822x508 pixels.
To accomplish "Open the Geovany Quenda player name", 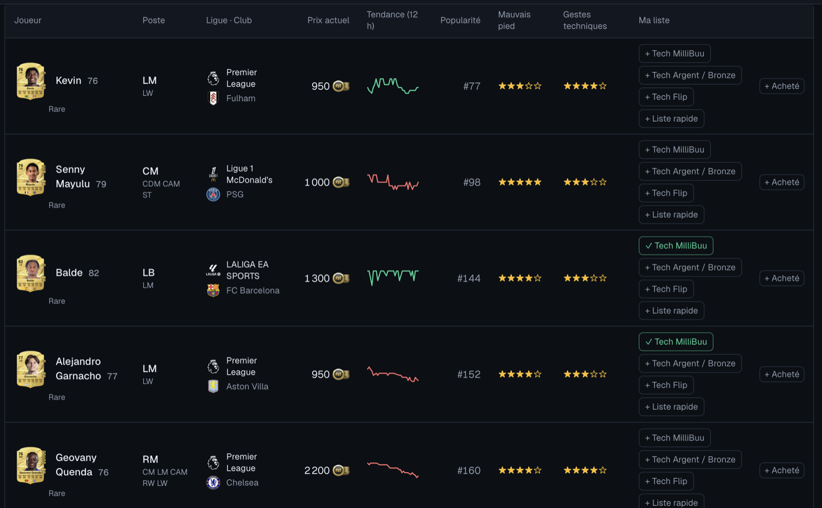I will (76, 465).
